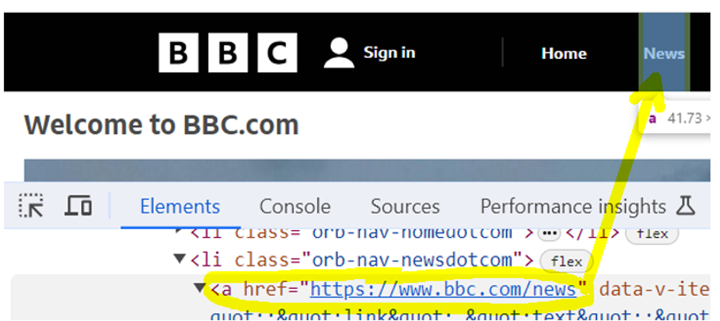Activate the inspect element picker icon
720x321 pixels.
tap(31, 206)
